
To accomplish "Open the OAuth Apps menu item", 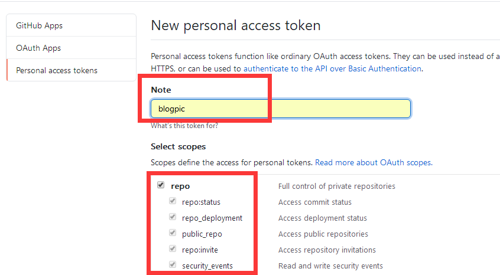I will pos(71,48).
